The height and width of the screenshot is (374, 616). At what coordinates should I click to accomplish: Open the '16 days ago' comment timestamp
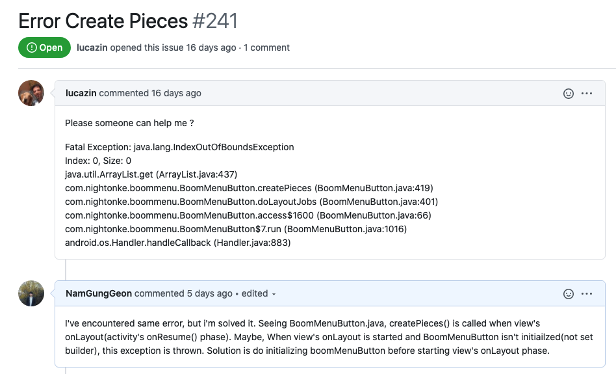(x=176, y=93)
